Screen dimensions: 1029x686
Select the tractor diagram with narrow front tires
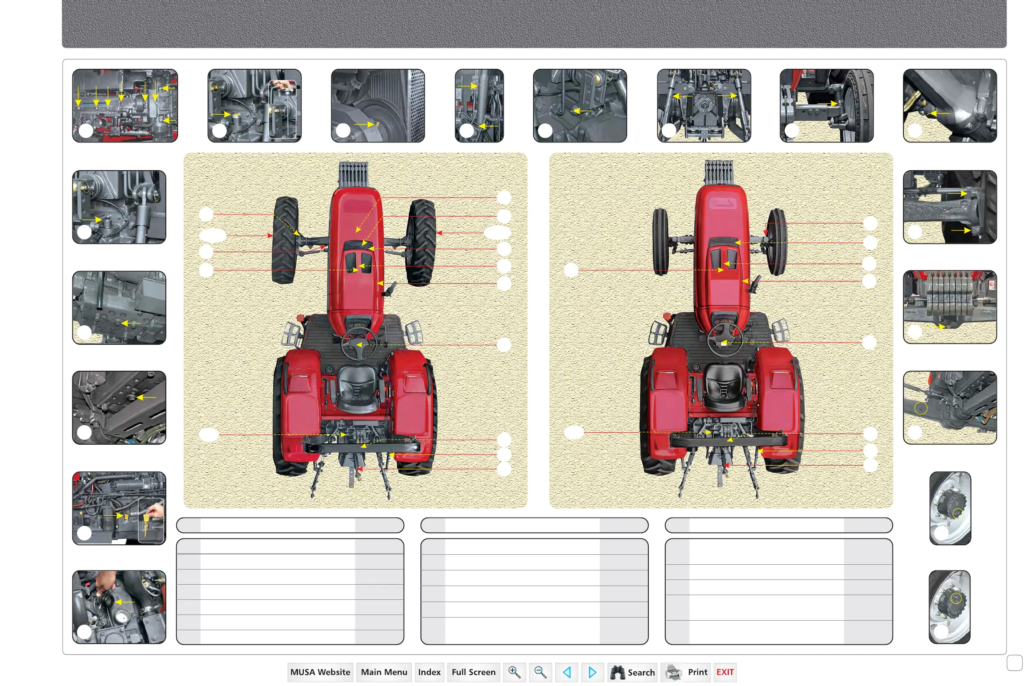[x=721, y=330]
